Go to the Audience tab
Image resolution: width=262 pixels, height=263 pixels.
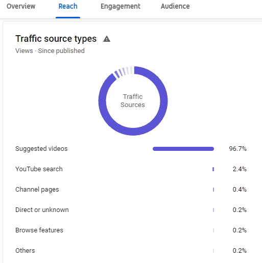click(175, 6)
